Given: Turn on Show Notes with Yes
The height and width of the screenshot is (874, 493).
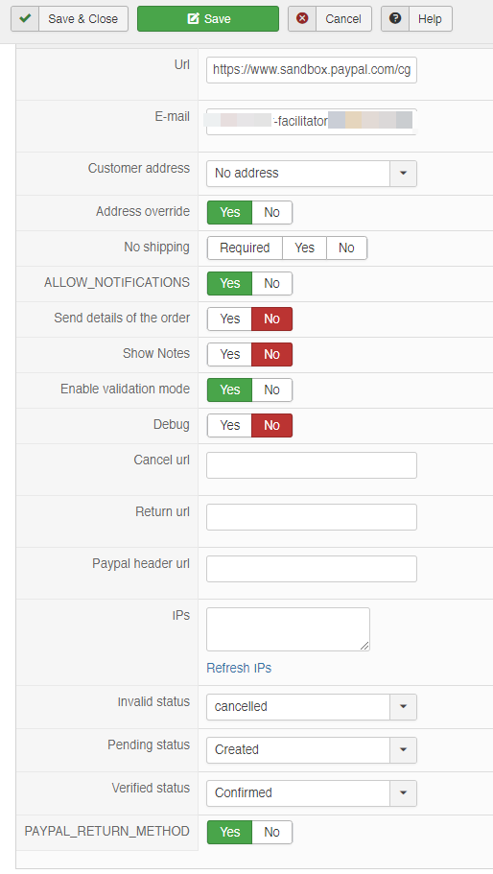Looking at the screenshot, I should (229, 355).
